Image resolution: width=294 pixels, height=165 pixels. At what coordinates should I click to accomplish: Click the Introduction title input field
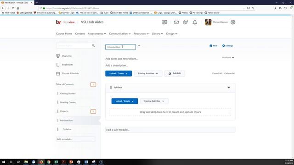tap(120, 47)
